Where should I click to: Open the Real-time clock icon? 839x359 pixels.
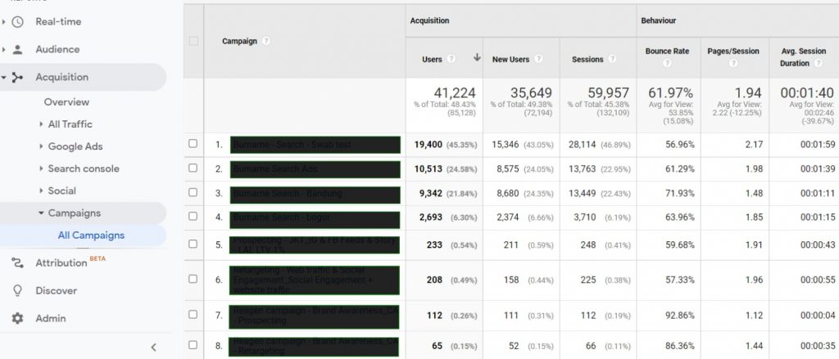point(18,22)
